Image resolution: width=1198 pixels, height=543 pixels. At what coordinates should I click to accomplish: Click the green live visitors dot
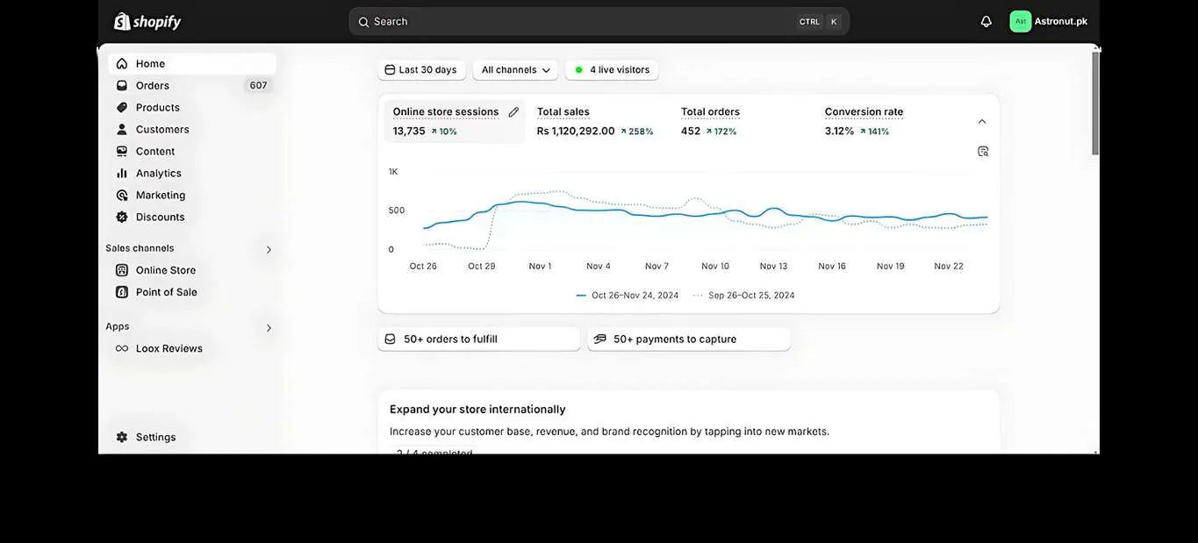(x=578, y=69)
